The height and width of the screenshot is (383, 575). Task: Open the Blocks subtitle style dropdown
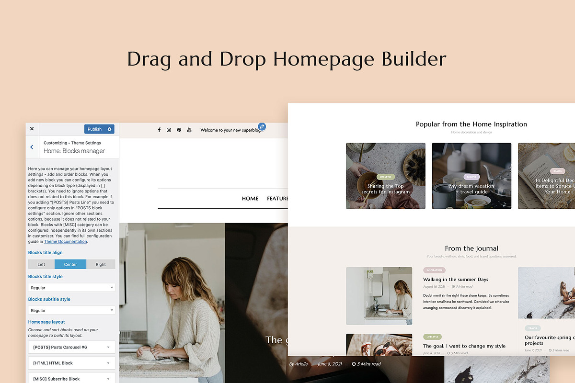click(x=72, y=310)
